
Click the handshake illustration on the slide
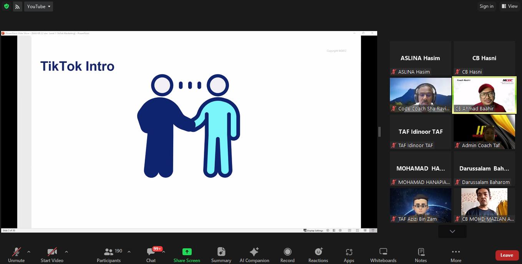point(189,126)
